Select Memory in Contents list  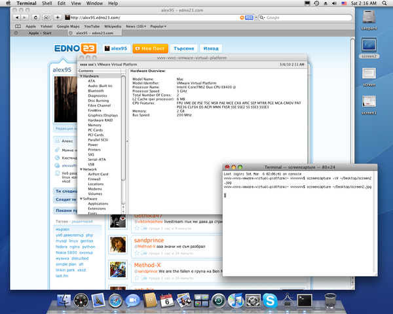coord(94,125)
